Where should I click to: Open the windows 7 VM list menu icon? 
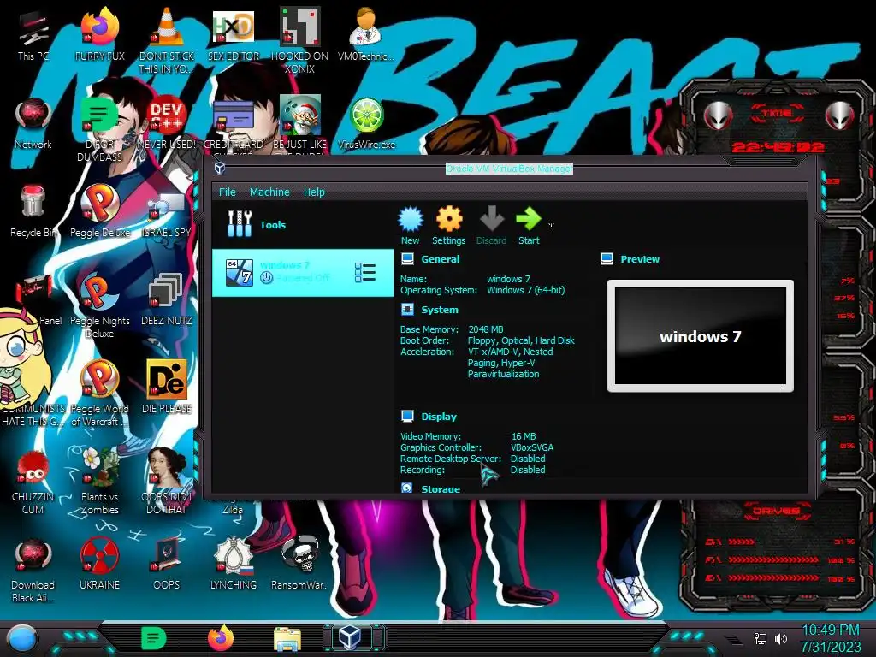[365, 273]
